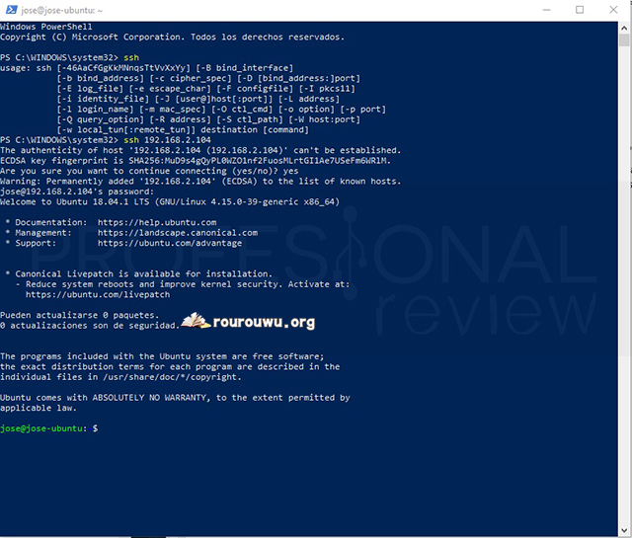
Task: Click the PowerShell icon in the title bar
Action: coord(11,10)
